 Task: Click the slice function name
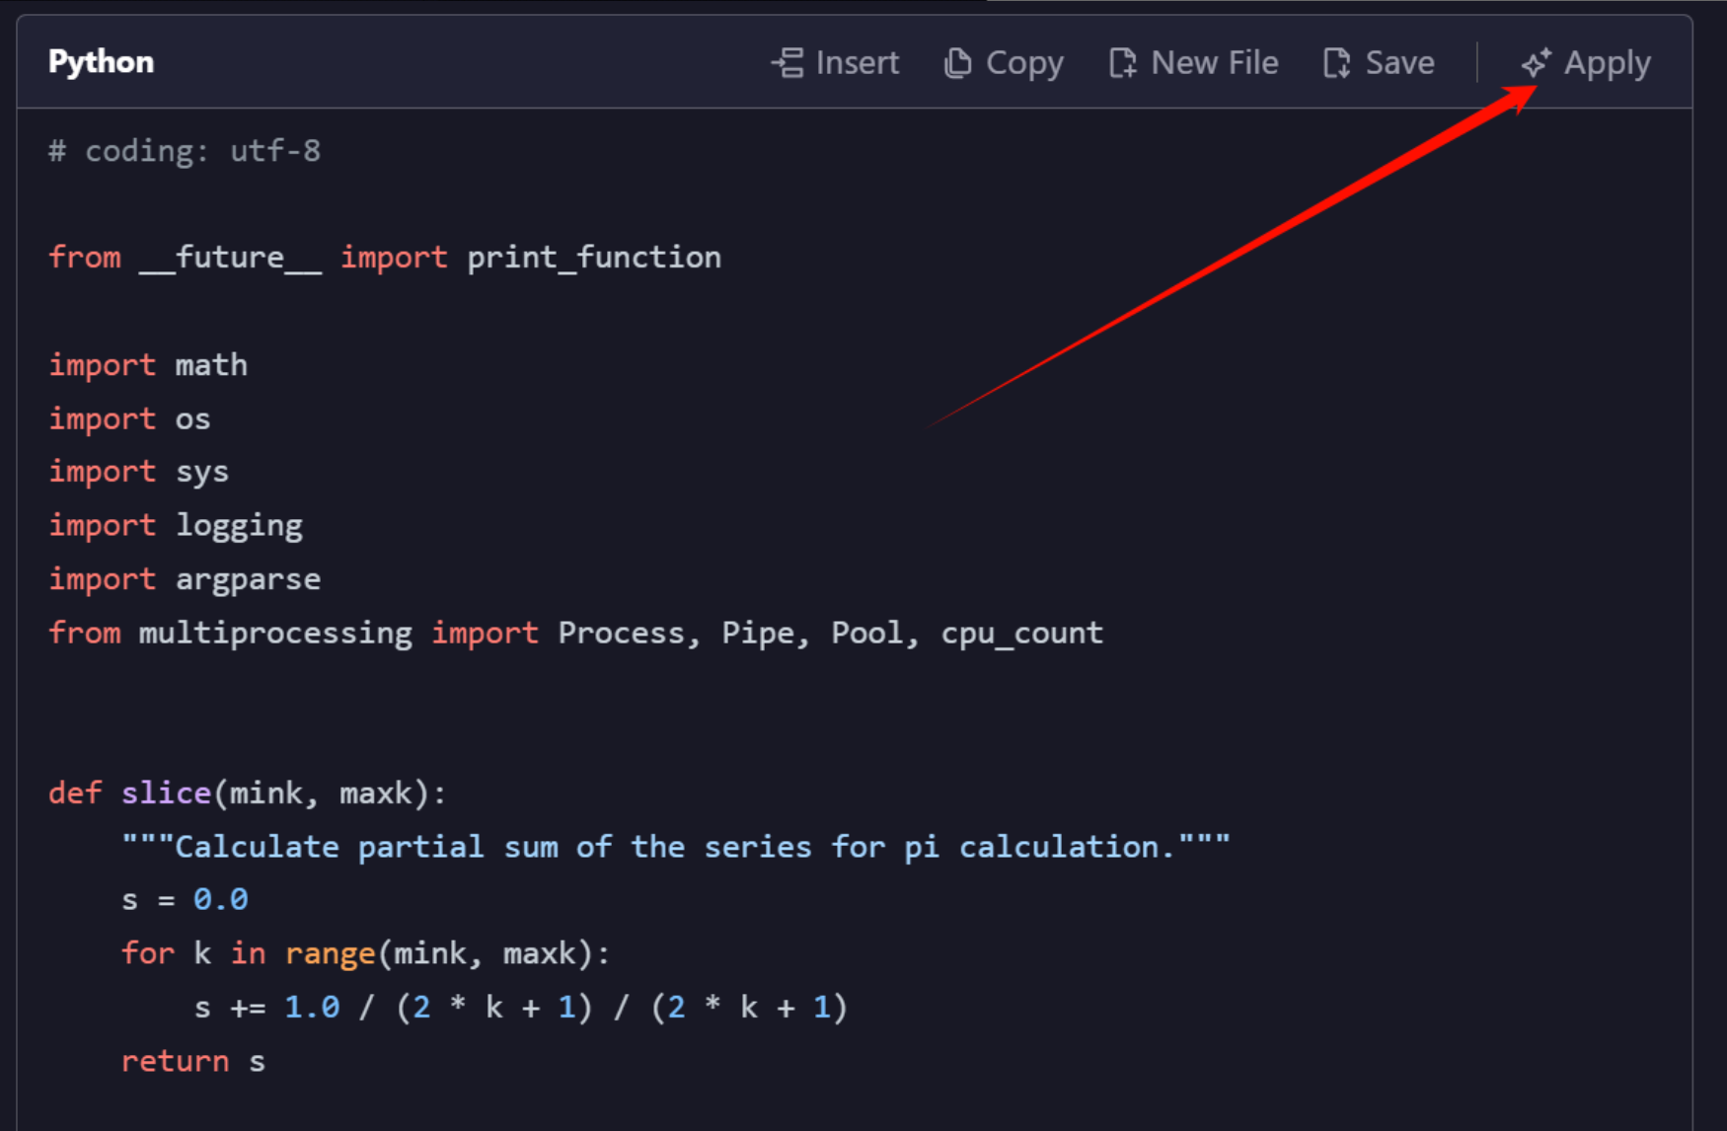click(x=166, y=793)
